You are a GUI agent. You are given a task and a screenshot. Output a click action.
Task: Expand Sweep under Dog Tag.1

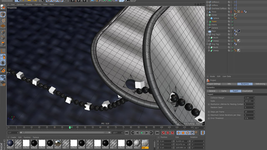tap(209, 41)
